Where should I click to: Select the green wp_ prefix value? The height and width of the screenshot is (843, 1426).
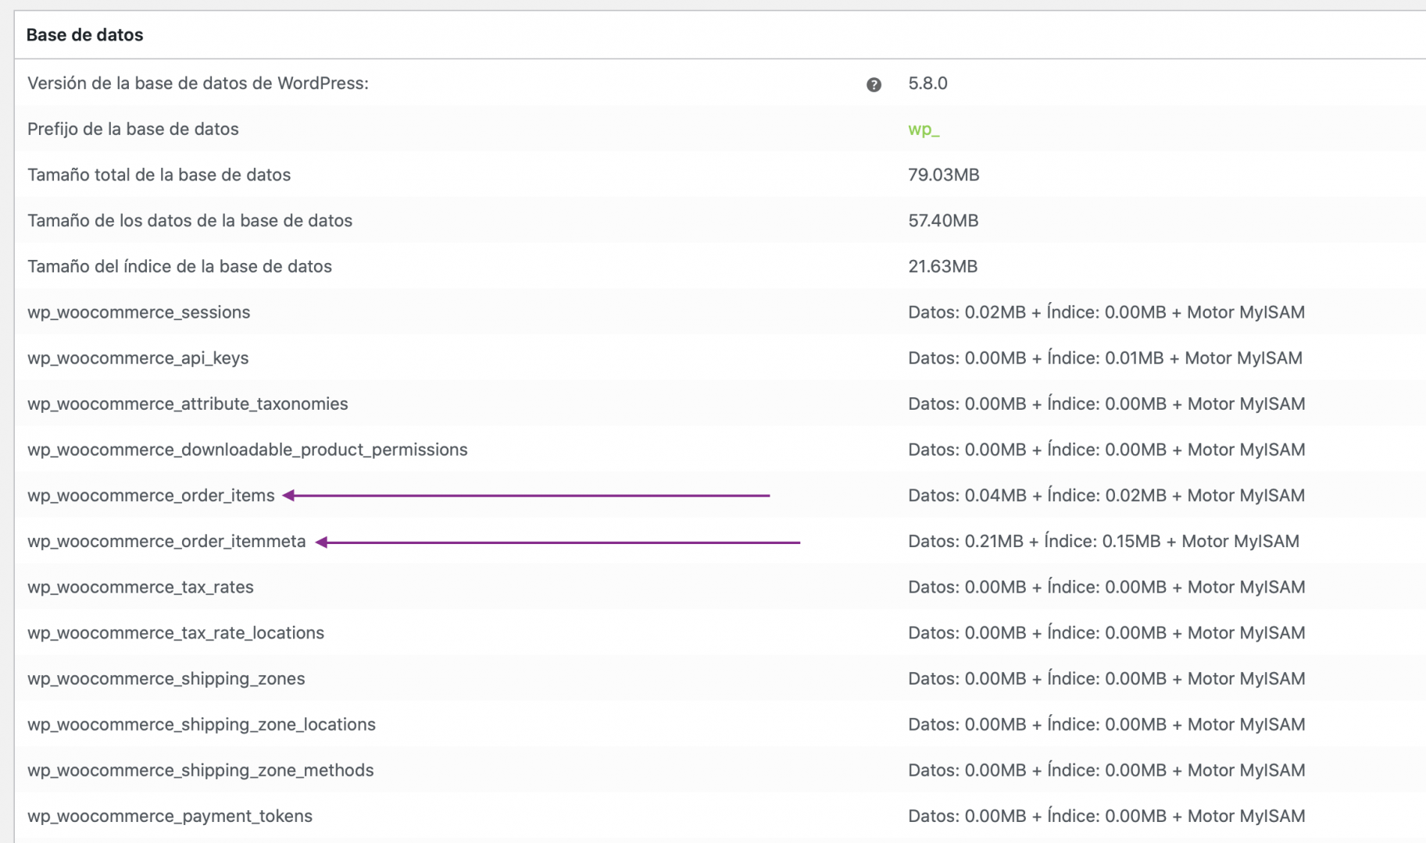(x=924, y=130)
